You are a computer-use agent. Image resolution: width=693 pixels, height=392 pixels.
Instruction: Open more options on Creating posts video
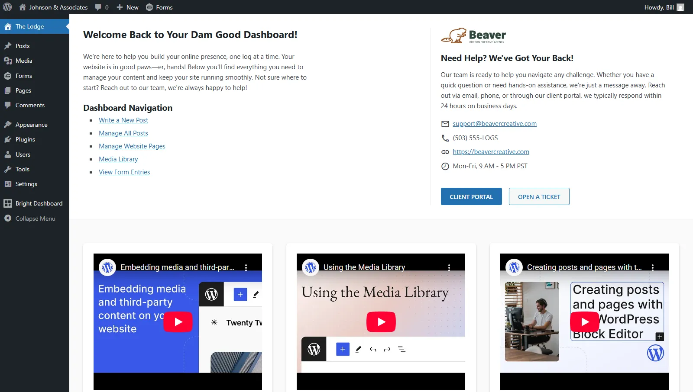[653, 267]
